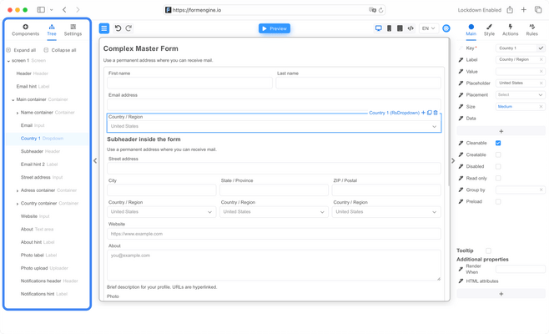The height and width of the screenshot is (334, 549).
Task: Open the code view icon
Action: coord(410,28)
